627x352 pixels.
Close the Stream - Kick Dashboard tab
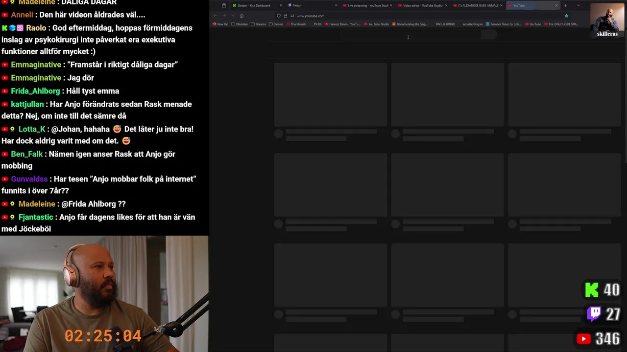coord(281,5)
